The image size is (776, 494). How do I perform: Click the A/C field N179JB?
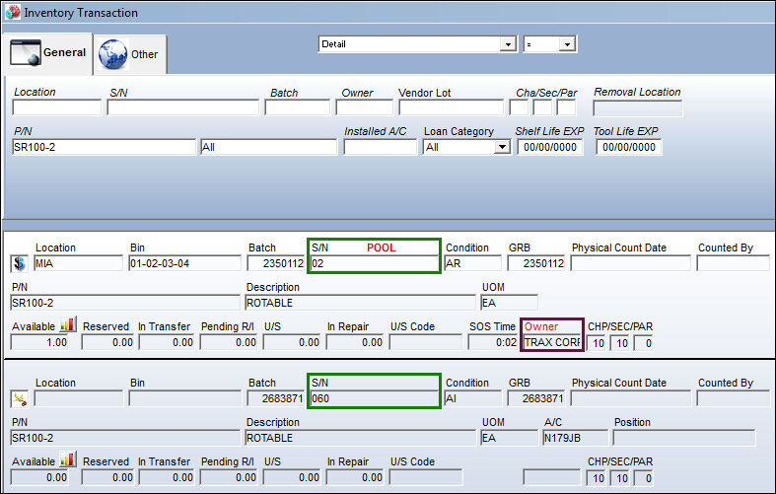575,438
